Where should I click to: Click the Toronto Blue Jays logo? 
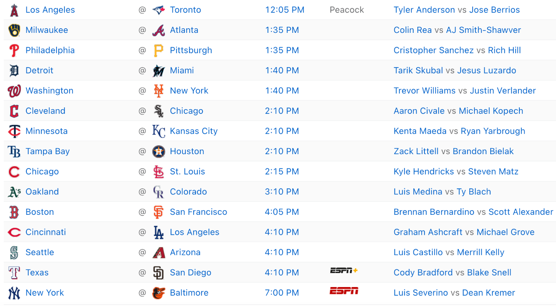158,10
